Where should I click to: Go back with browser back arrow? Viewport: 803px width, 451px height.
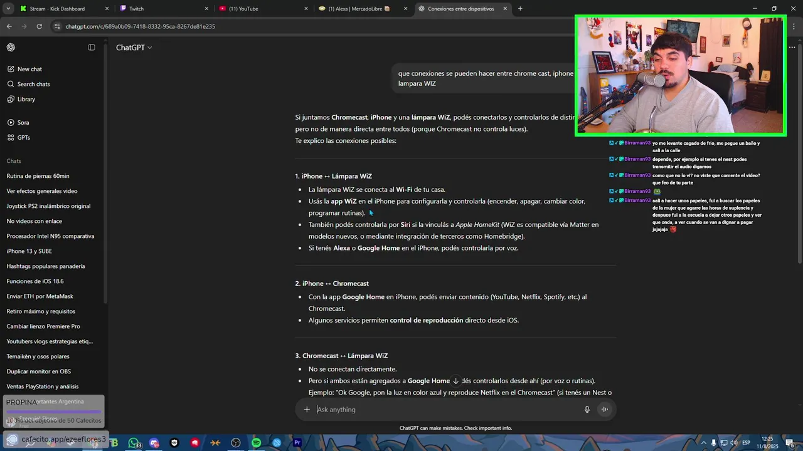click(x=9, y=26)
